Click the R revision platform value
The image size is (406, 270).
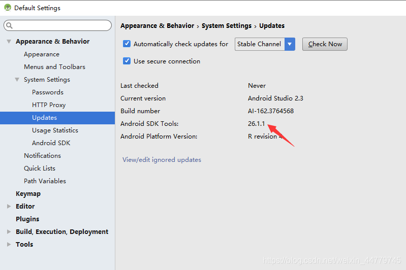point(265,137)
